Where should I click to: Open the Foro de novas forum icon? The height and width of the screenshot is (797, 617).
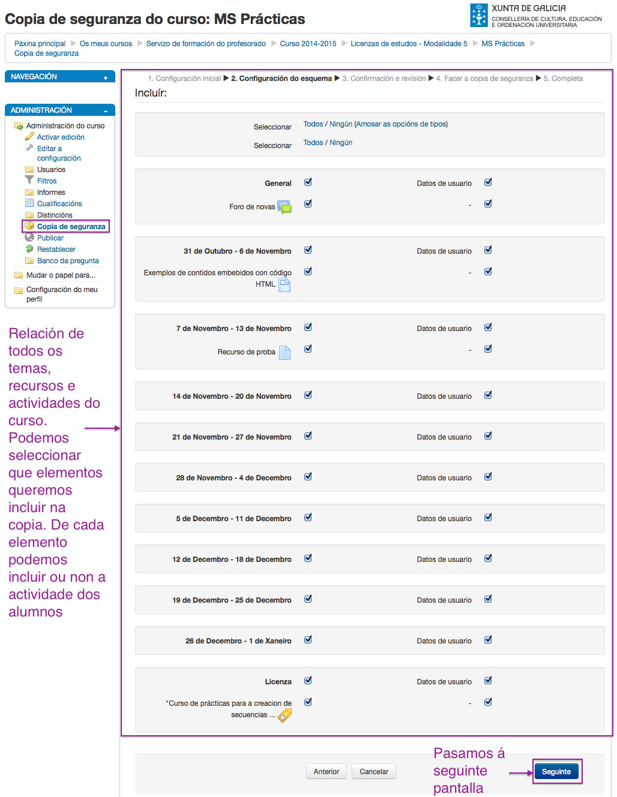click(x=285, y=207)
